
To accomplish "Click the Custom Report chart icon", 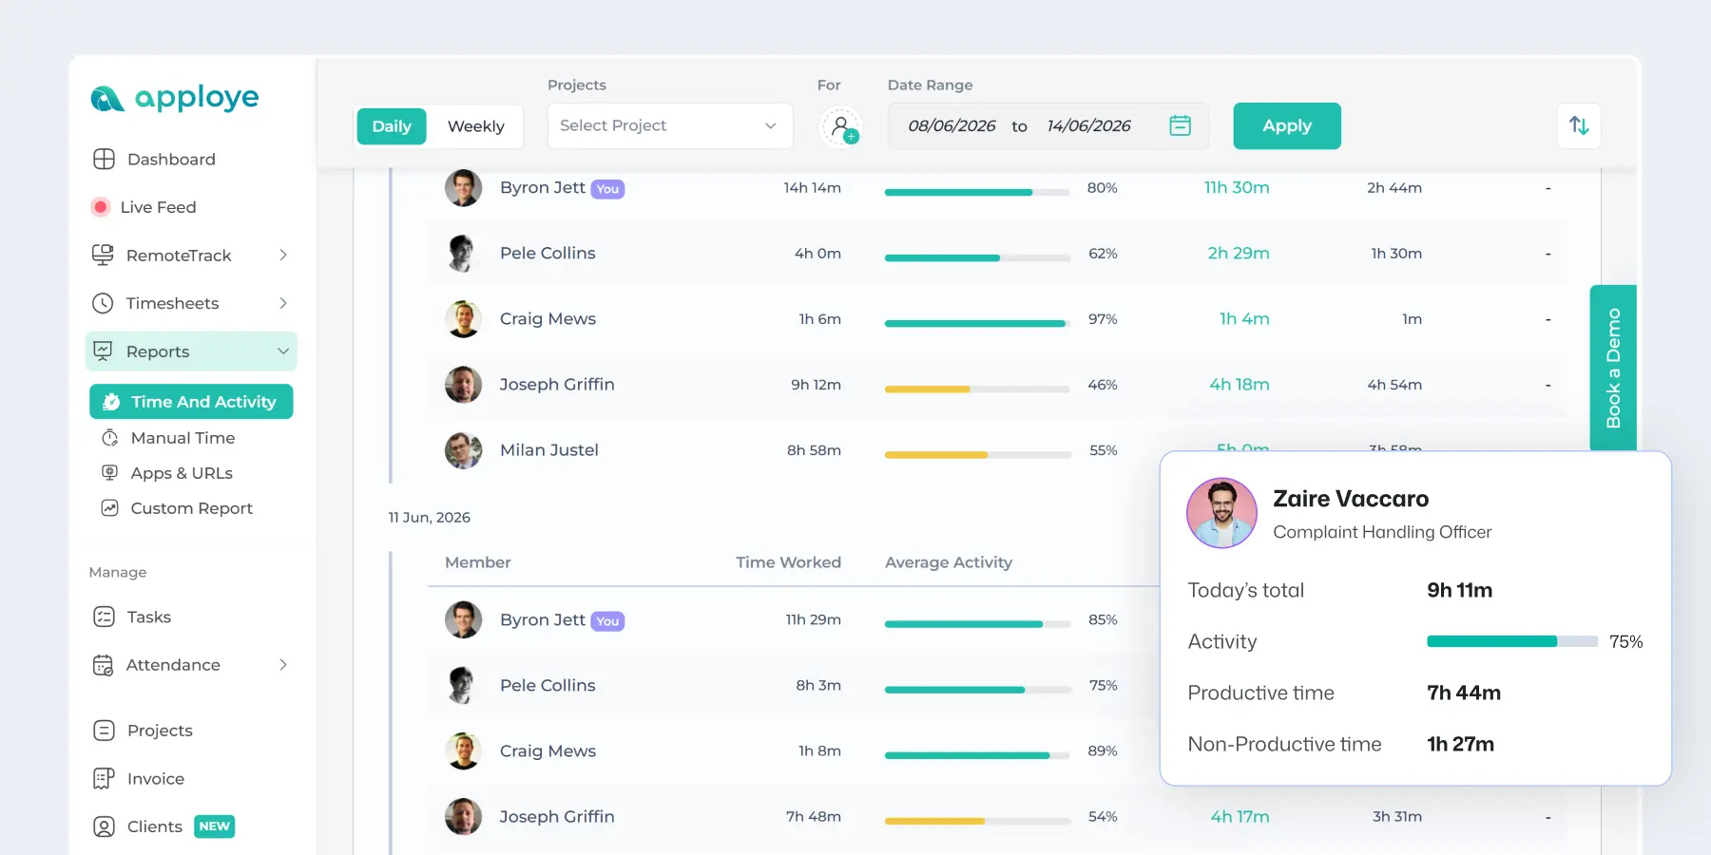I will click(110, 507).
